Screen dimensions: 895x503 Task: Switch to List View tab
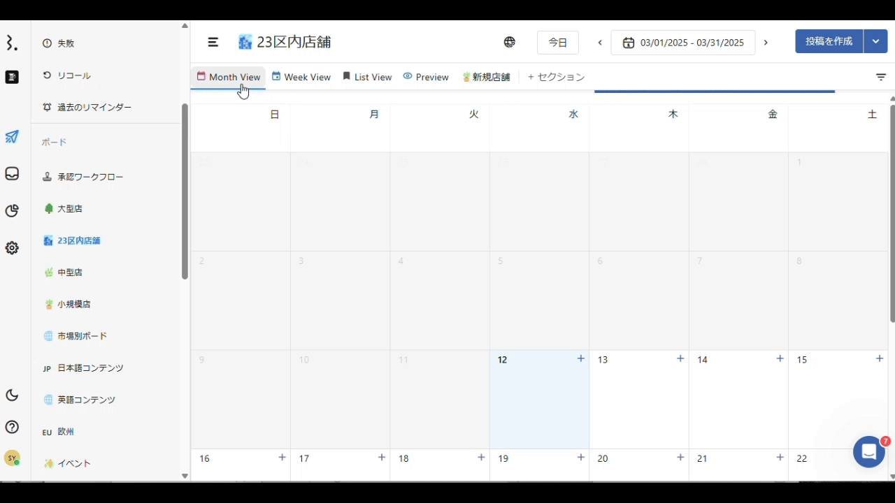pos(367,77)
